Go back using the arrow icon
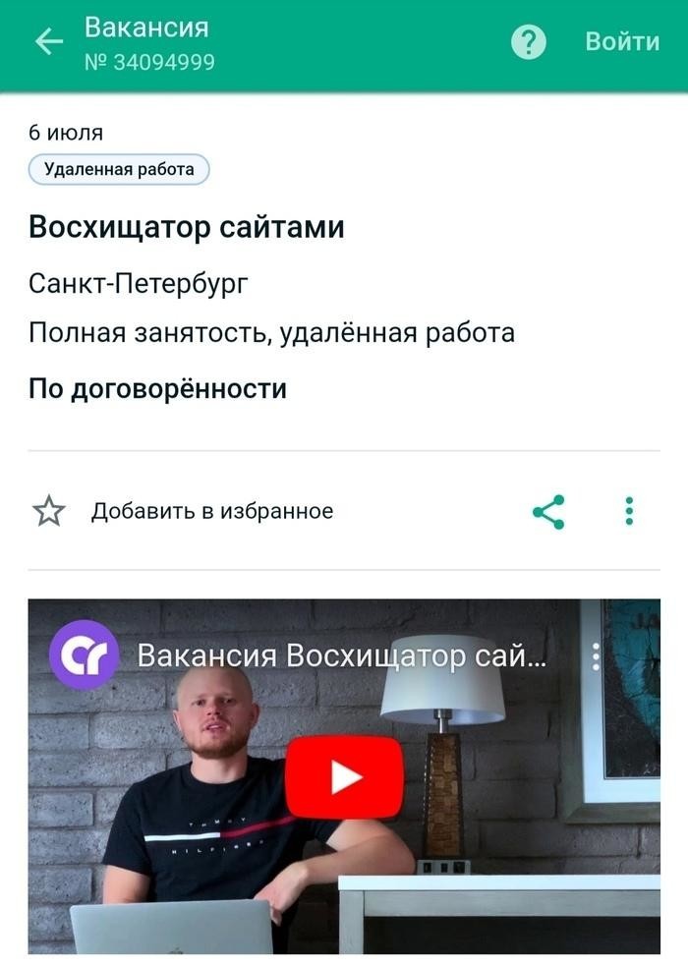The image size is (688, 966). pos(49,42)
